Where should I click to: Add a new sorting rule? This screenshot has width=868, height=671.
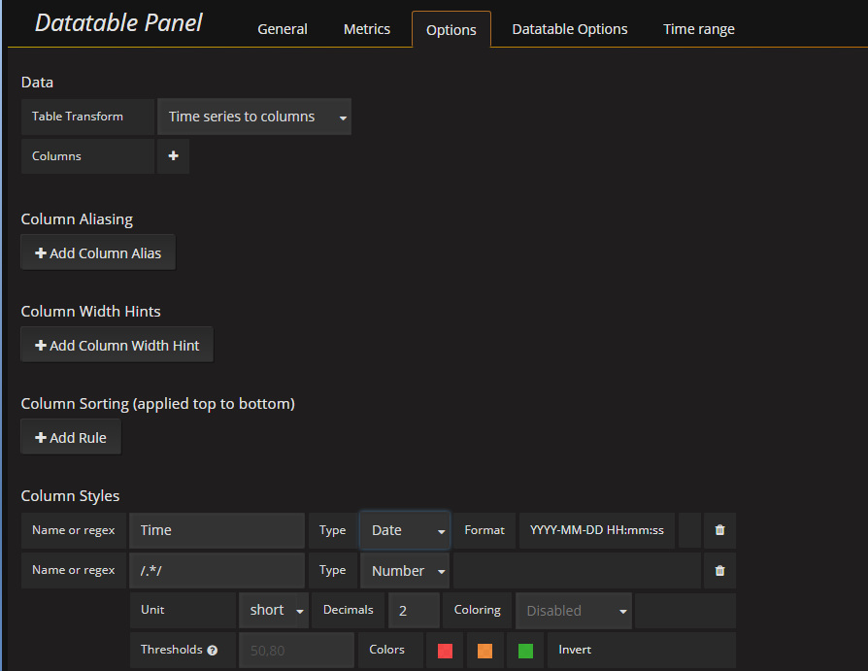coord(70,436)
